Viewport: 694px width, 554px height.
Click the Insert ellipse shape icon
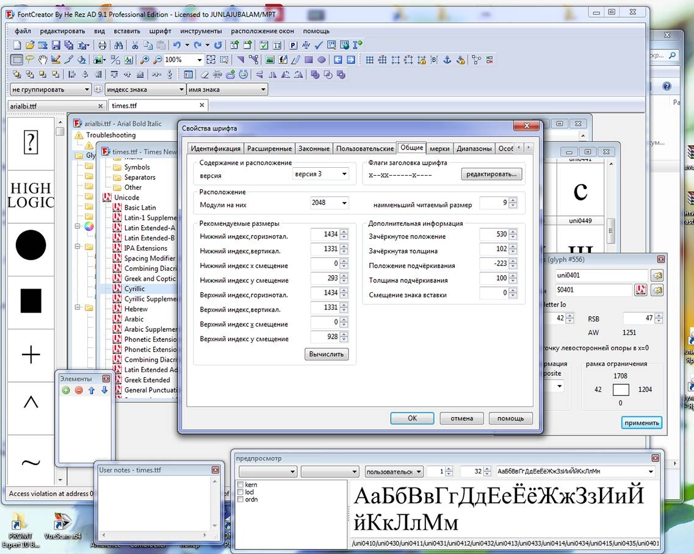coord(322,60)
